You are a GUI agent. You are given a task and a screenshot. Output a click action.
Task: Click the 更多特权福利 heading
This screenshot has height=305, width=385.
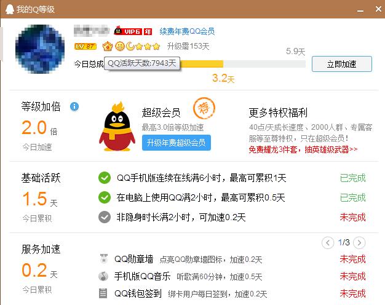[278, 113]
